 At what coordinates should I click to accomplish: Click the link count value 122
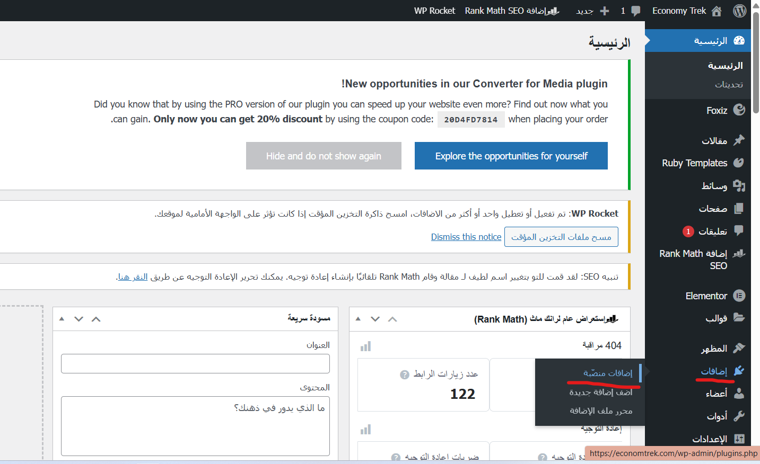pyautogui.click(x=462, y=394)
